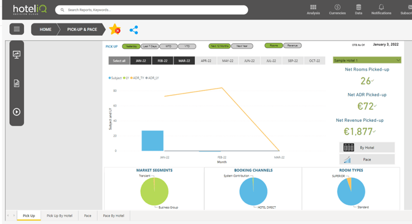Switch to the Pick Up tab

(29, 215)
